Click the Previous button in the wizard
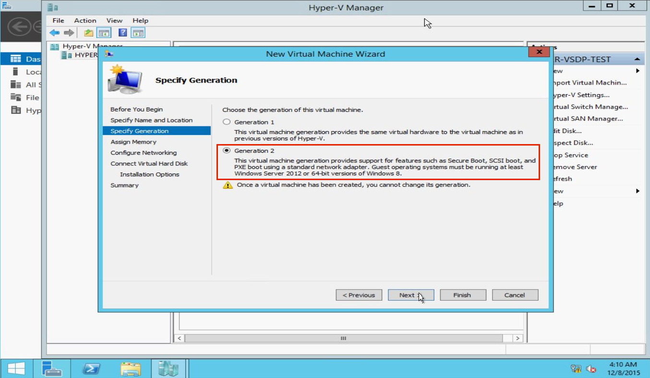The width and height of the screenshot is (650, 378). pos(359,295)
